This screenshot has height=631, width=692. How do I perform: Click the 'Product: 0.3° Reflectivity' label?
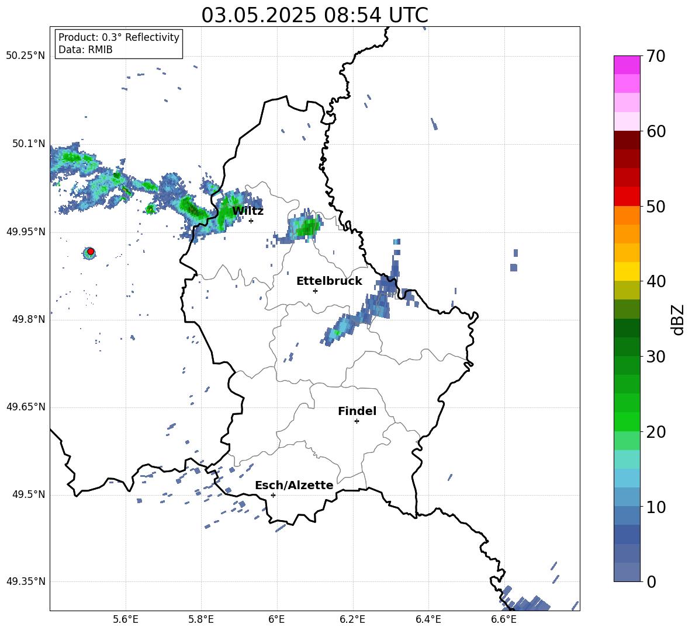[x=119, y=37]
